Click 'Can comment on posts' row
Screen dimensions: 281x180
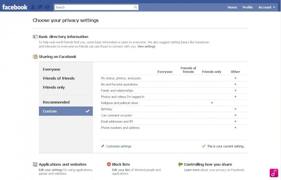tap(174, 115)
